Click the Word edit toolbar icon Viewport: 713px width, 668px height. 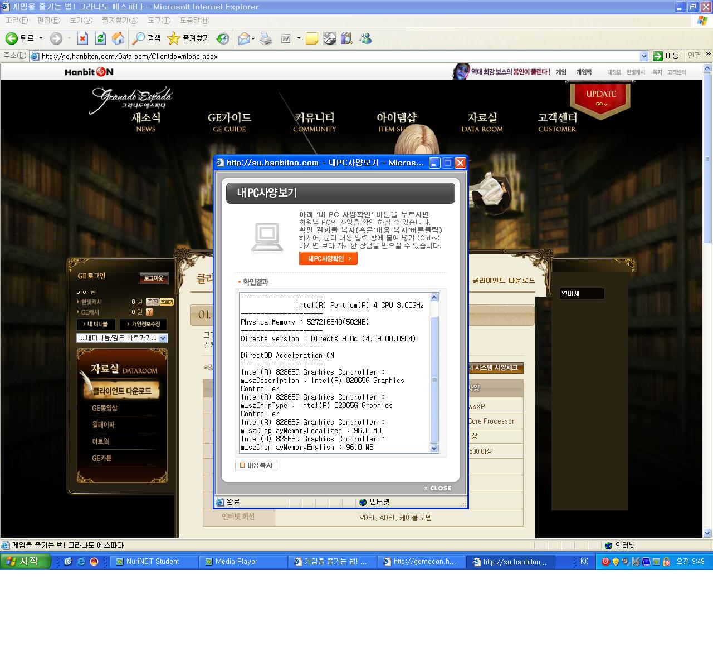pos(286,38)
